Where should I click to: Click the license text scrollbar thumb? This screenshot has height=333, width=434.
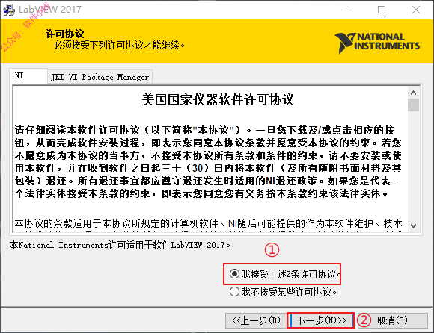coord(414,105)
